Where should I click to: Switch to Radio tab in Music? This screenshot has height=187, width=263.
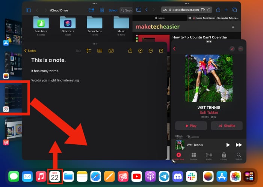209,156
